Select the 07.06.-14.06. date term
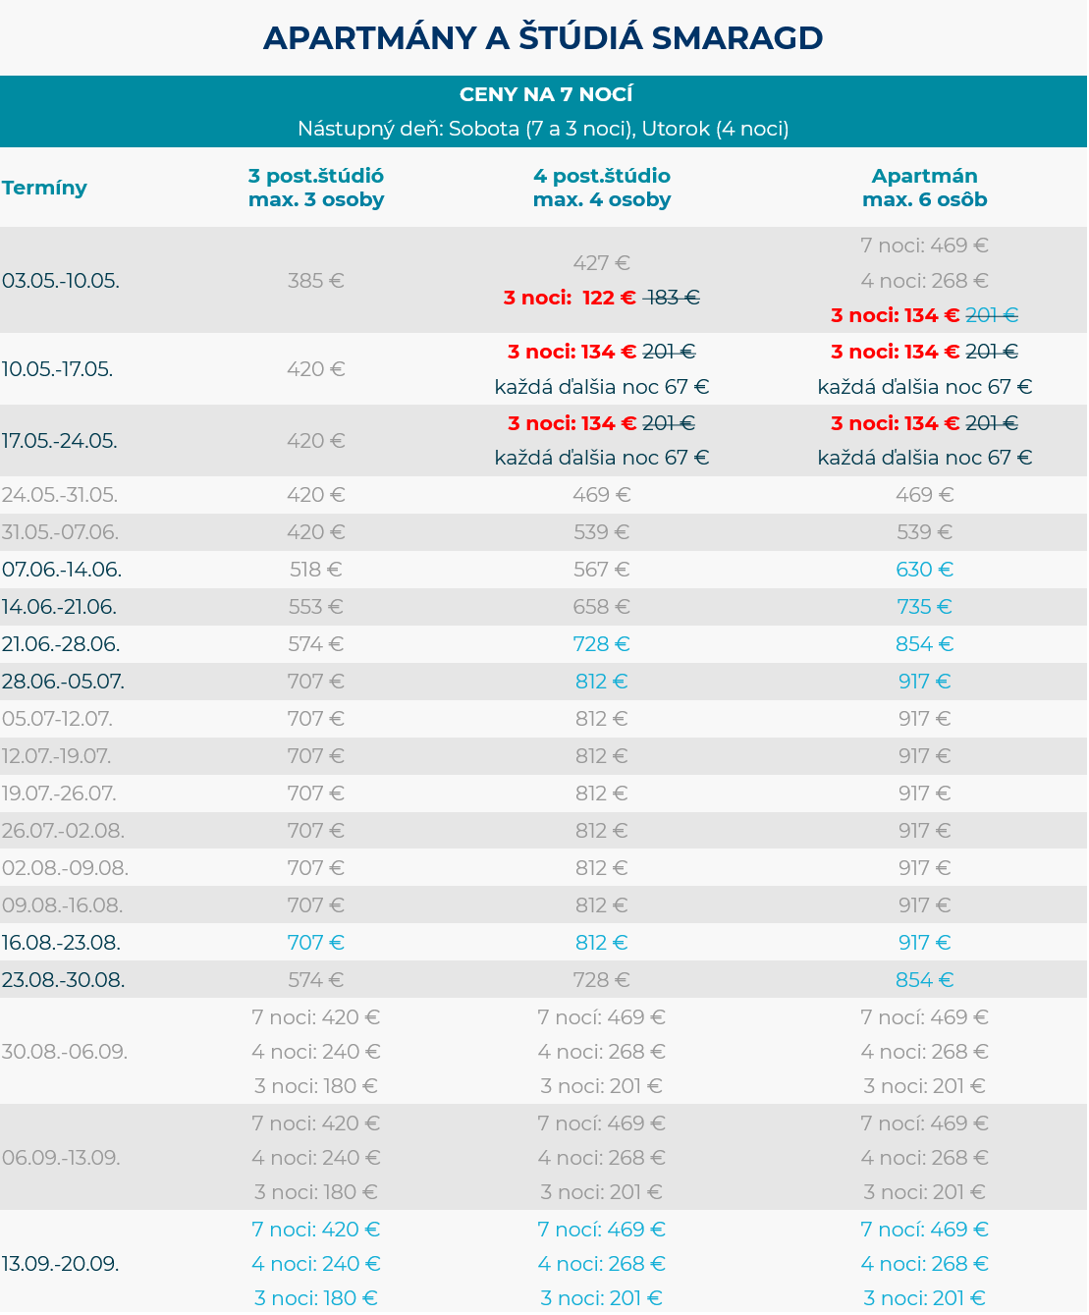This screenshot has width=1089, height=1315. click(x=61, y=570)
